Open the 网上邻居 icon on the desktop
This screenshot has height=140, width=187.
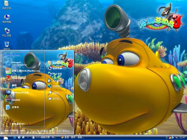point(7,32)
